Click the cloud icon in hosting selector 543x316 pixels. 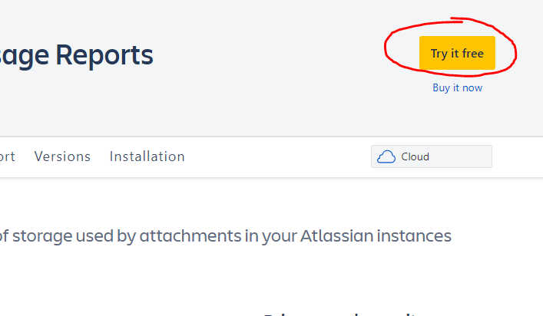[x=386, y=156]
